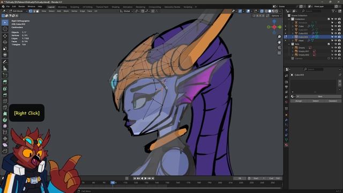
Task: Open outliner filter dropdown
Action: pos(334,11)
